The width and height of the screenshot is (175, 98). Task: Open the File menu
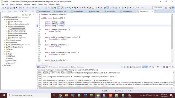[x=3, y=4]
